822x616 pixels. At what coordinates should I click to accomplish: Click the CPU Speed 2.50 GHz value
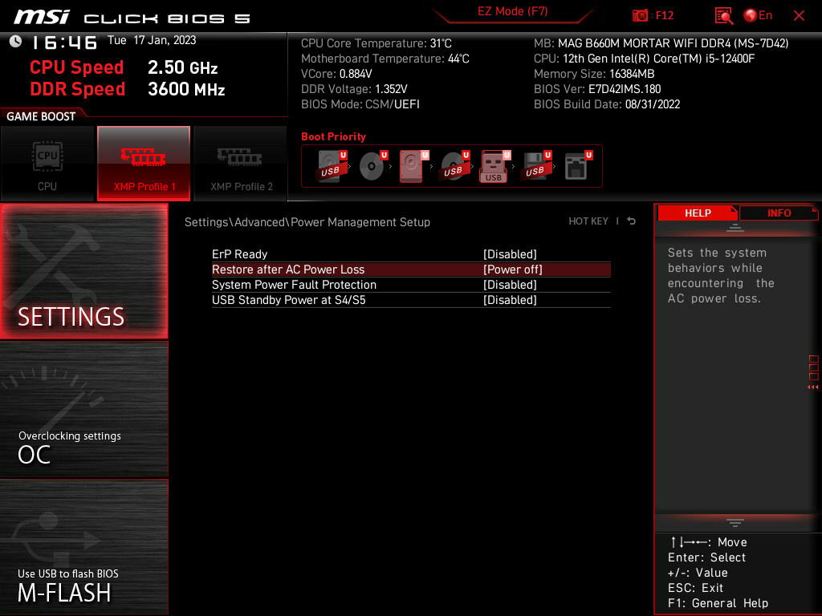click(182, 67)
